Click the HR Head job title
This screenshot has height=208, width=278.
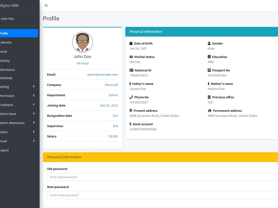pyautogui.click(x=83, y=63)
